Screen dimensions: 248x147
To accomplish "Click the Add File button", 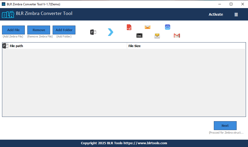I will (x=13, y=30).
